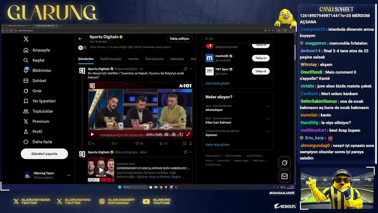Click the video progress bar
Image resolution: width=378 pixels, height=213 pixels.
tap(140, 128)
